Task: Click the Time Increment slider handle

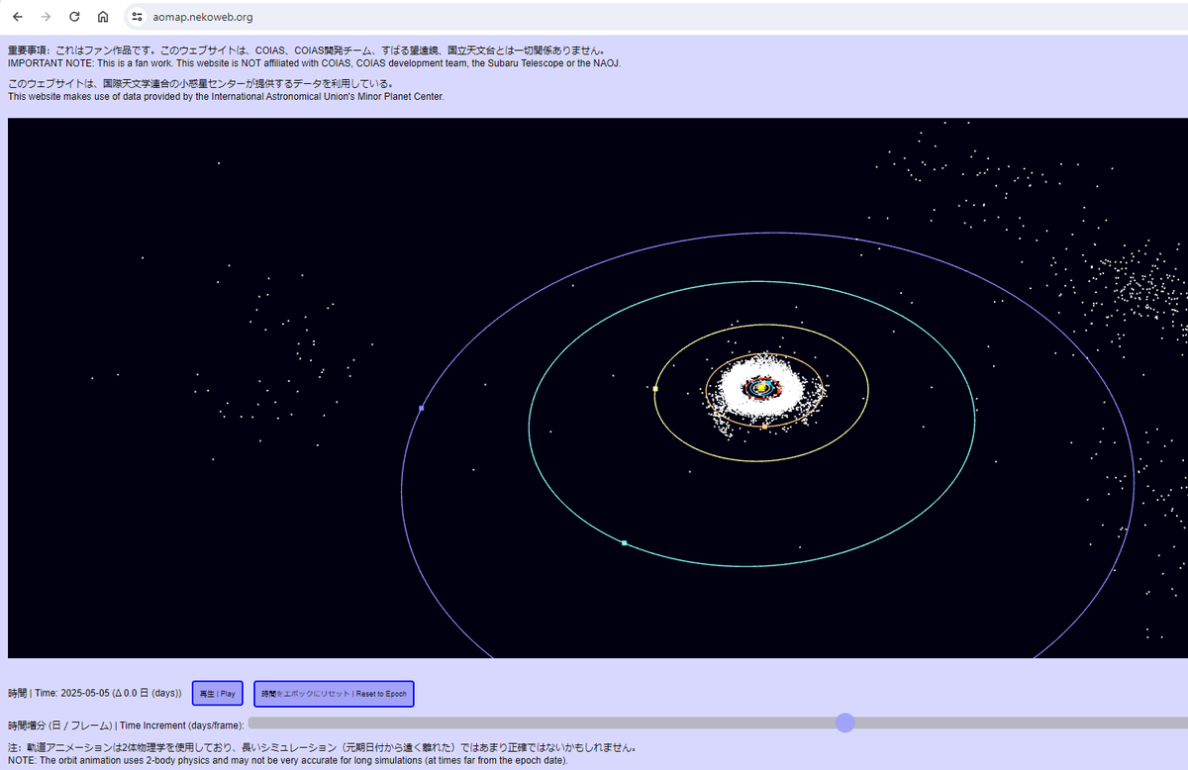Action: coord(845,722)
